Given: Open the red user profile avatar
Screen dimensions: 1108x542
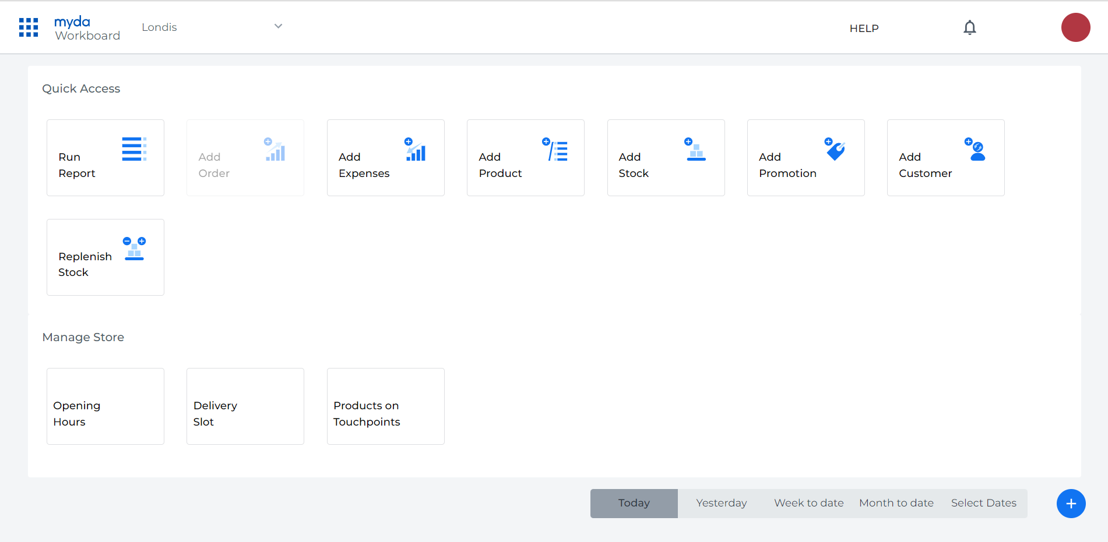Looking at the screenshot, I should [1075, 27].
